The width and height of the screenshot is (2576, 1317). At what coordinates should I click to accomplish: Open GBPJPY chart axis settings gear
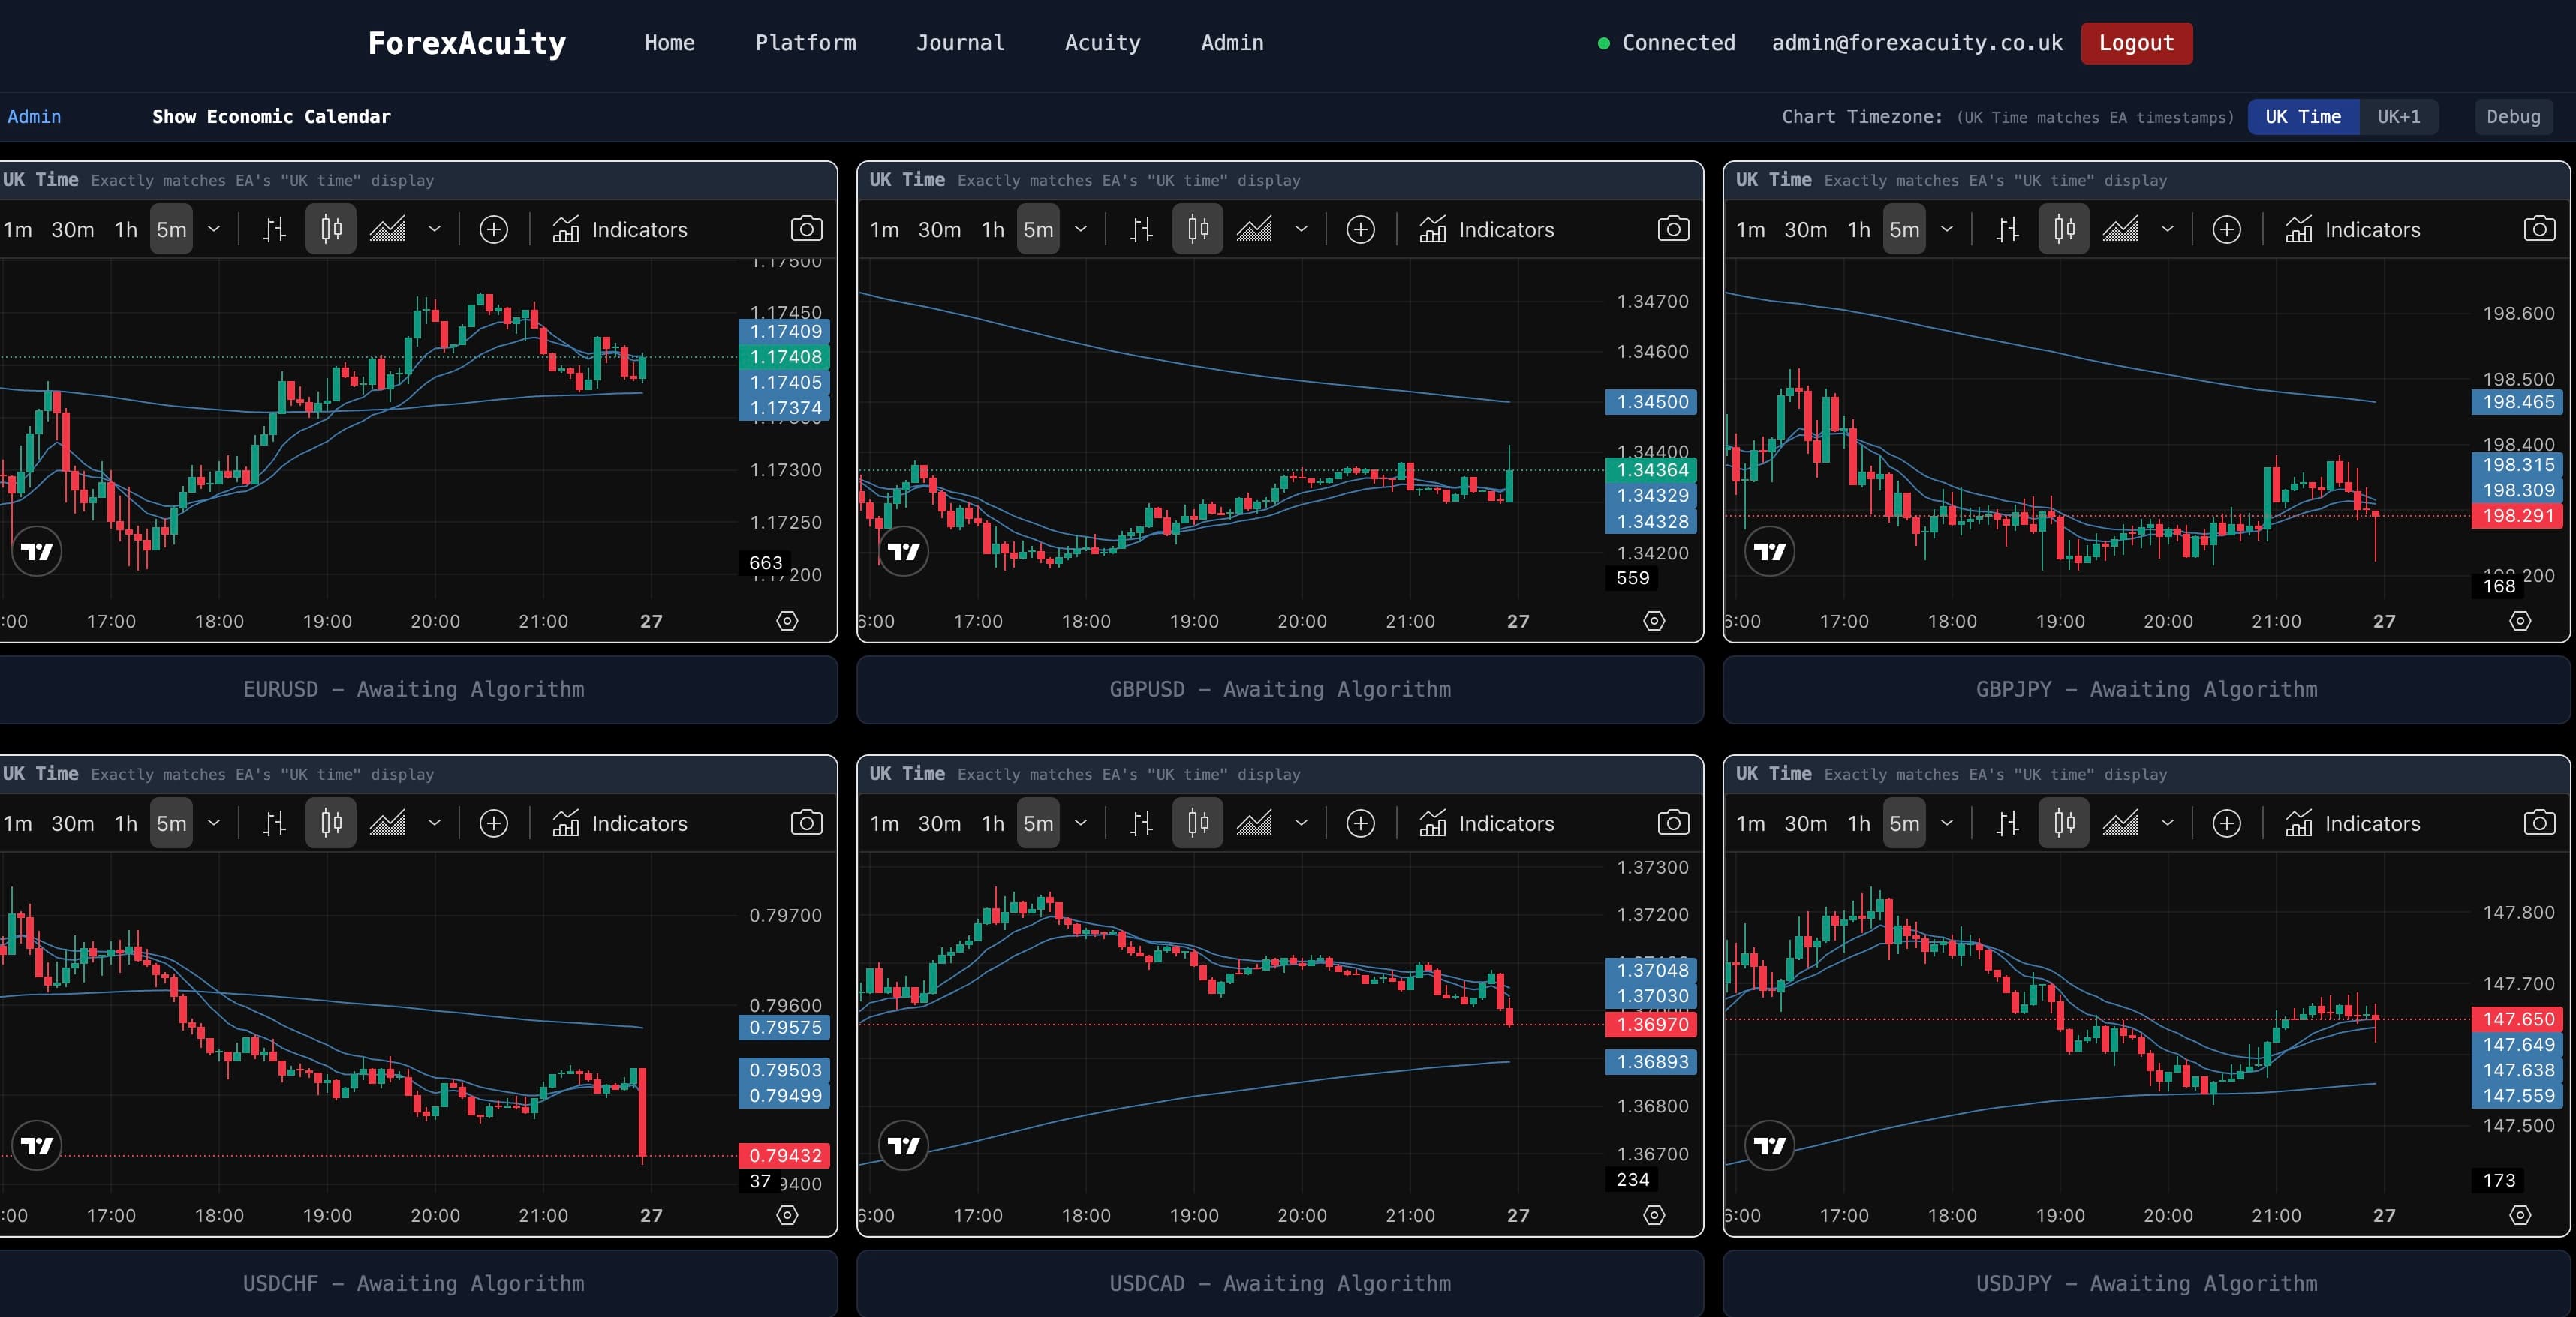(2520, 620)
